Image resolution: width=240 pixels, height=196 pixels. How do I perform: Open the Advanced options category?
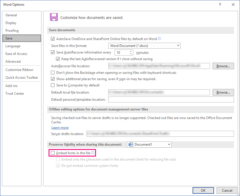pos(22,61)
